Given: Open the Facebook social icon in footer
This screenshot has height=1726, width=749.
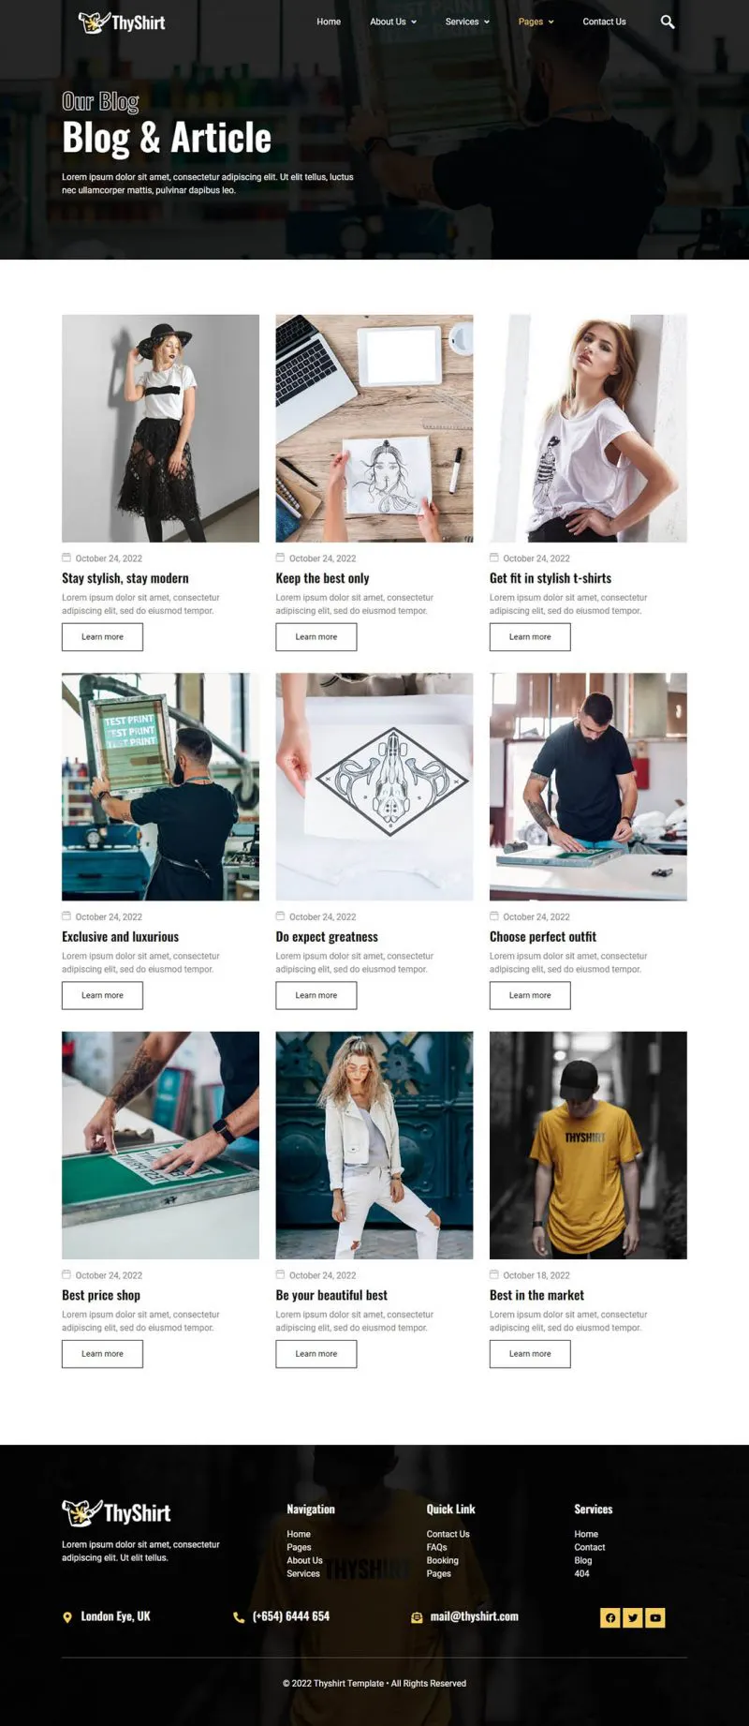Looking at the screenshot, I should click(x=610, y=1617).
